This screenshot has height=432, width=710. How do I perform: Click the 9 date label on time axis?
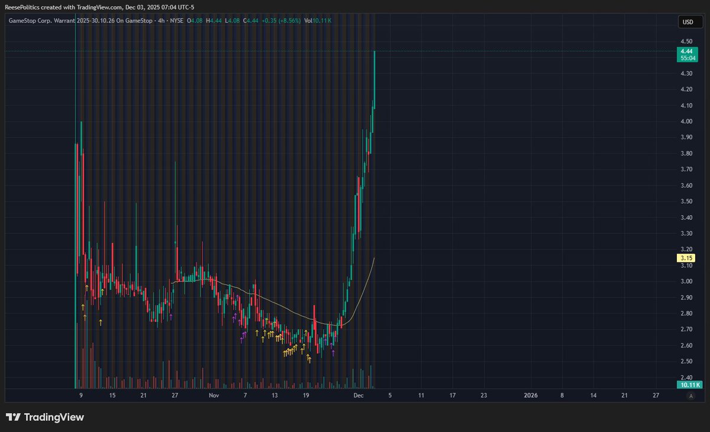pyautogui.click(x=81, y=395)
